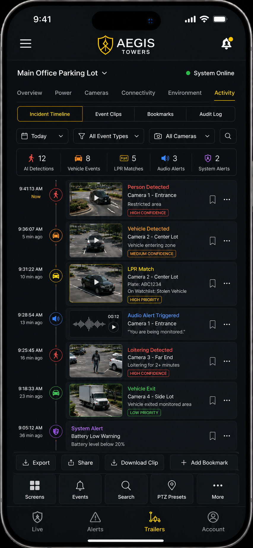Expand the Main Office Parking Lot selector
The width and height of the screenshot is (253, 548).
[x=62, y=73]
